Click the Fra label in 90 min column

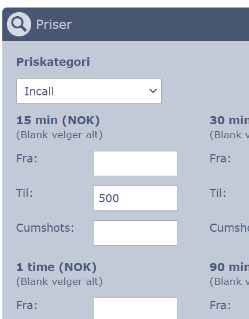pos(220,305)
